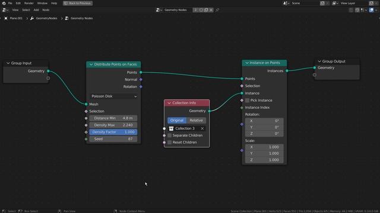Click the Instances output socket
The height and width of the screenshot is (213, 380).
287,71
